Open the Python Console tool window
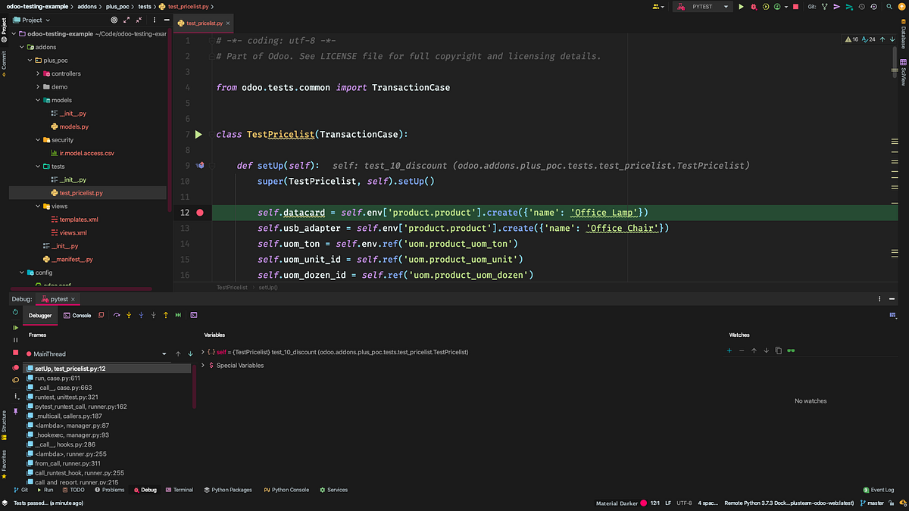909x511 pixels. [286, 490]
